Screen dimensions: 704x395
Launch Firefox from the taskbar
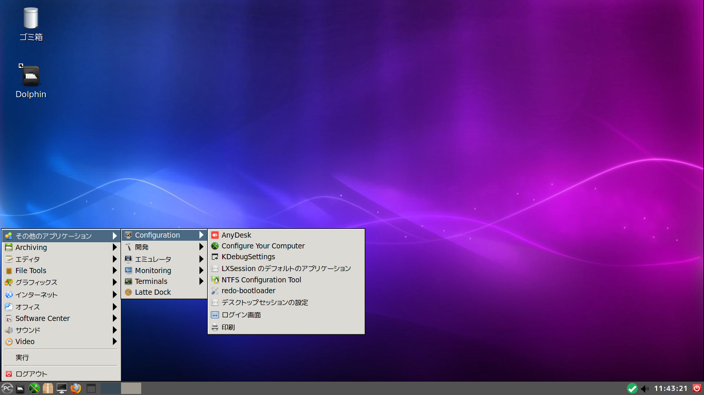76,388
